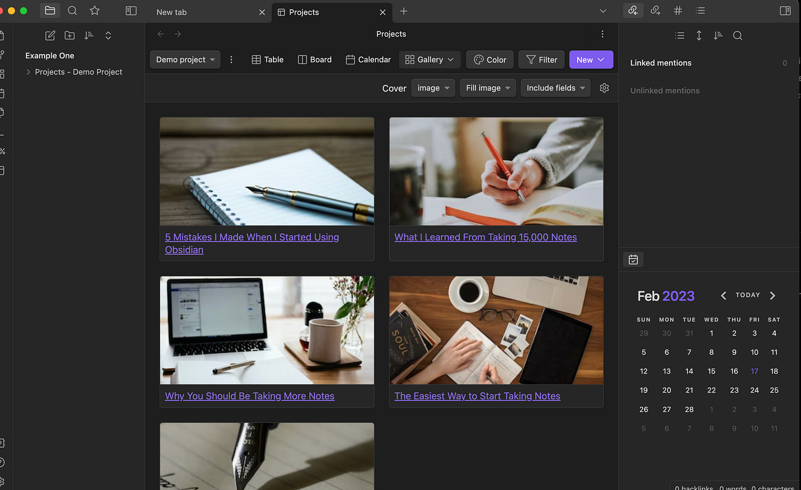Select the laptop and mug cover thumbnail
This screenshot has width=801, height=490.
pos(267,330)
